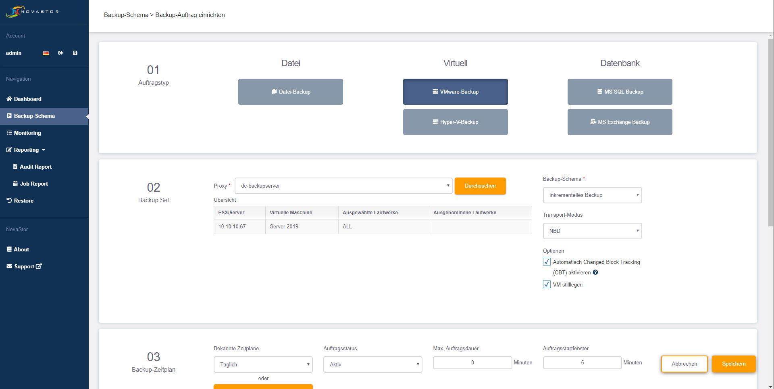The image size is (774, 389).
Task: Click the Max. Auftragsdauer minutes field
Action: [472, 363]
